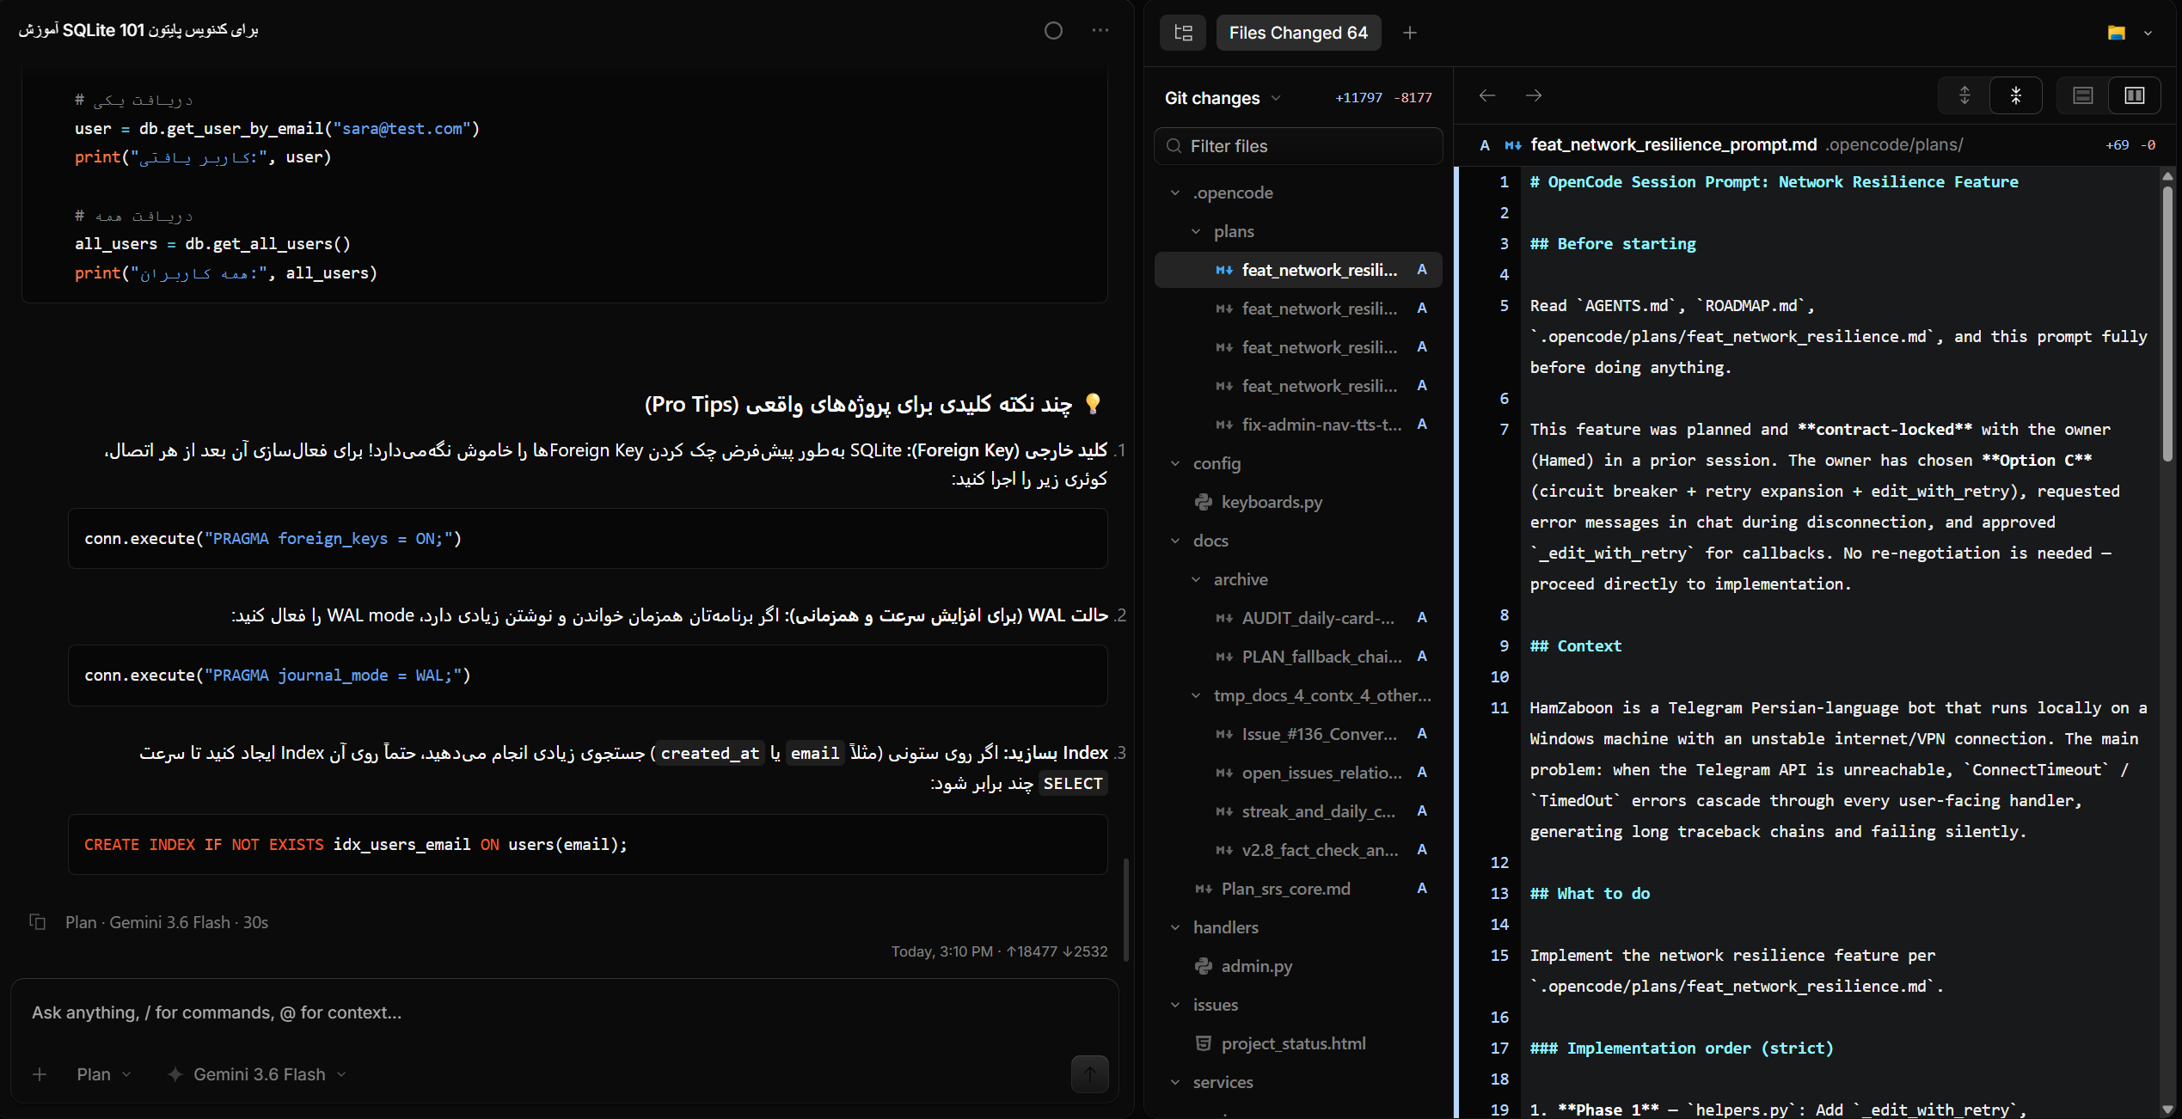The width and height of the screenshot is (2182, 1119).
Task: Open project_status.html file
Action: point(1298,1043)
